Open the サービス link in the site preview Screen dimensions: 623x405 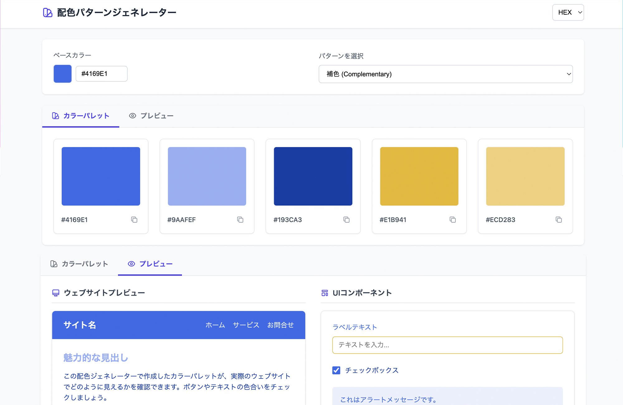[246, 325]
